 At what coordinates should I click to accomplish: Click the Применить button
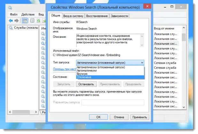tap(140, 117)
